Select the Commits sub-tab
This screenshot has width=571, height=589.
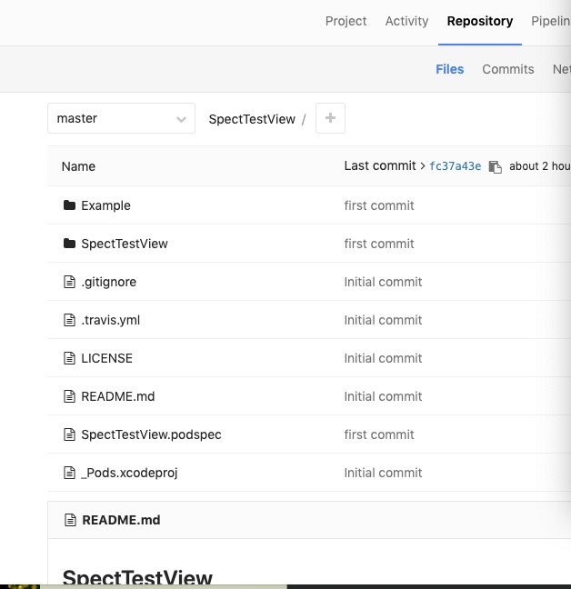pos(507,69)
